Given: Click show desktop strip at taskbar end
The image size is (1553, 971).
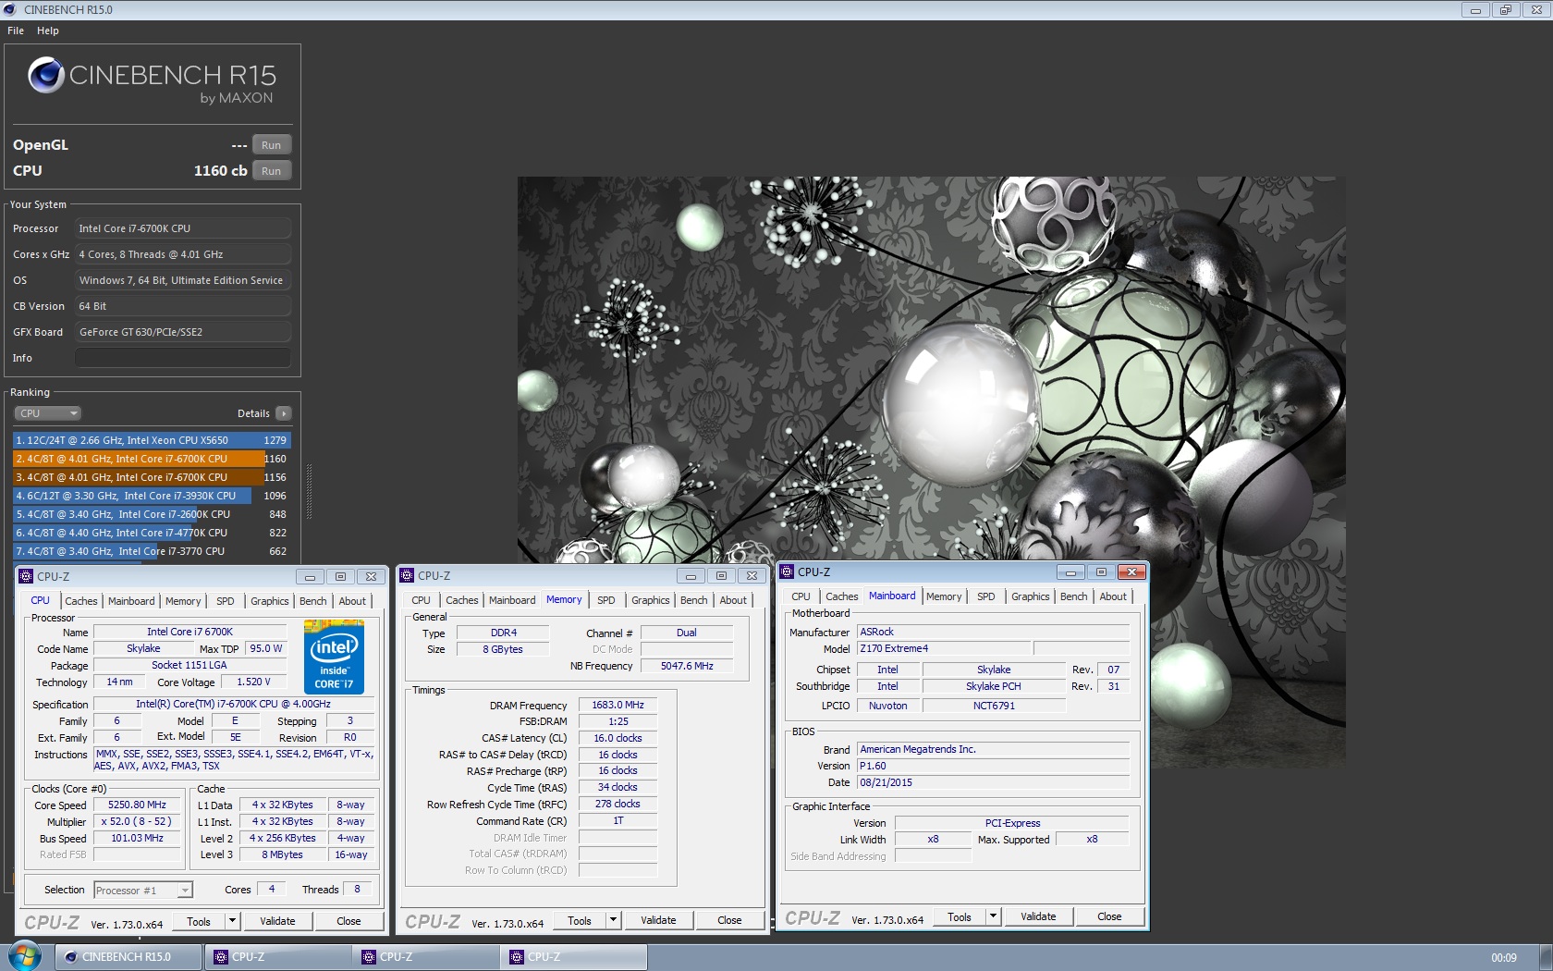Looking at the screenshot, I should click(1546, 957).
